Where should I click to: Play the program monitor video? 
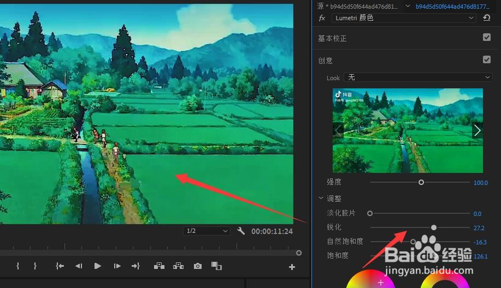point(98,266)
